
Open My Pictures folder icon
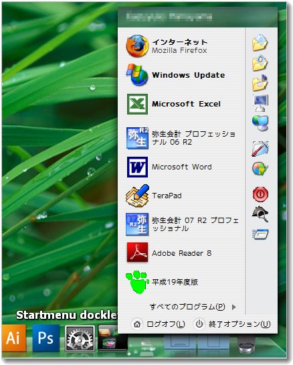coord(260,63)
